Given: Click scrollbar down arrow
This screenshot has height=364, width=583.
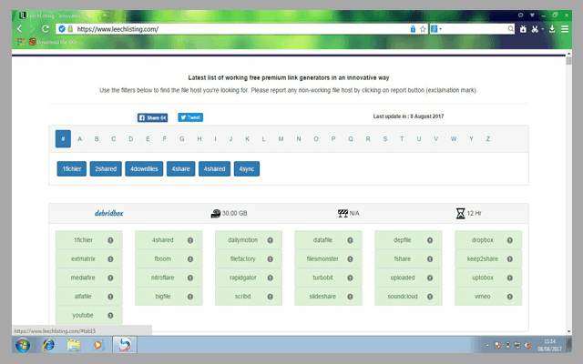Looking at the screenshot, I should click(x=568, y=331).
